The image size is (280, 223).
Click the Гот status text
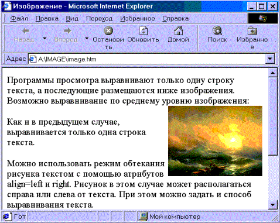click(x=20, y=217)
